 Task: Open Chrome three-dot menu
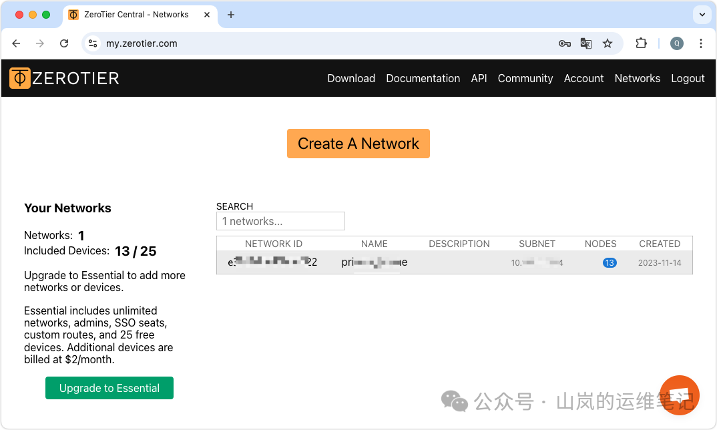pyautogui.click(x=700, y=43)
